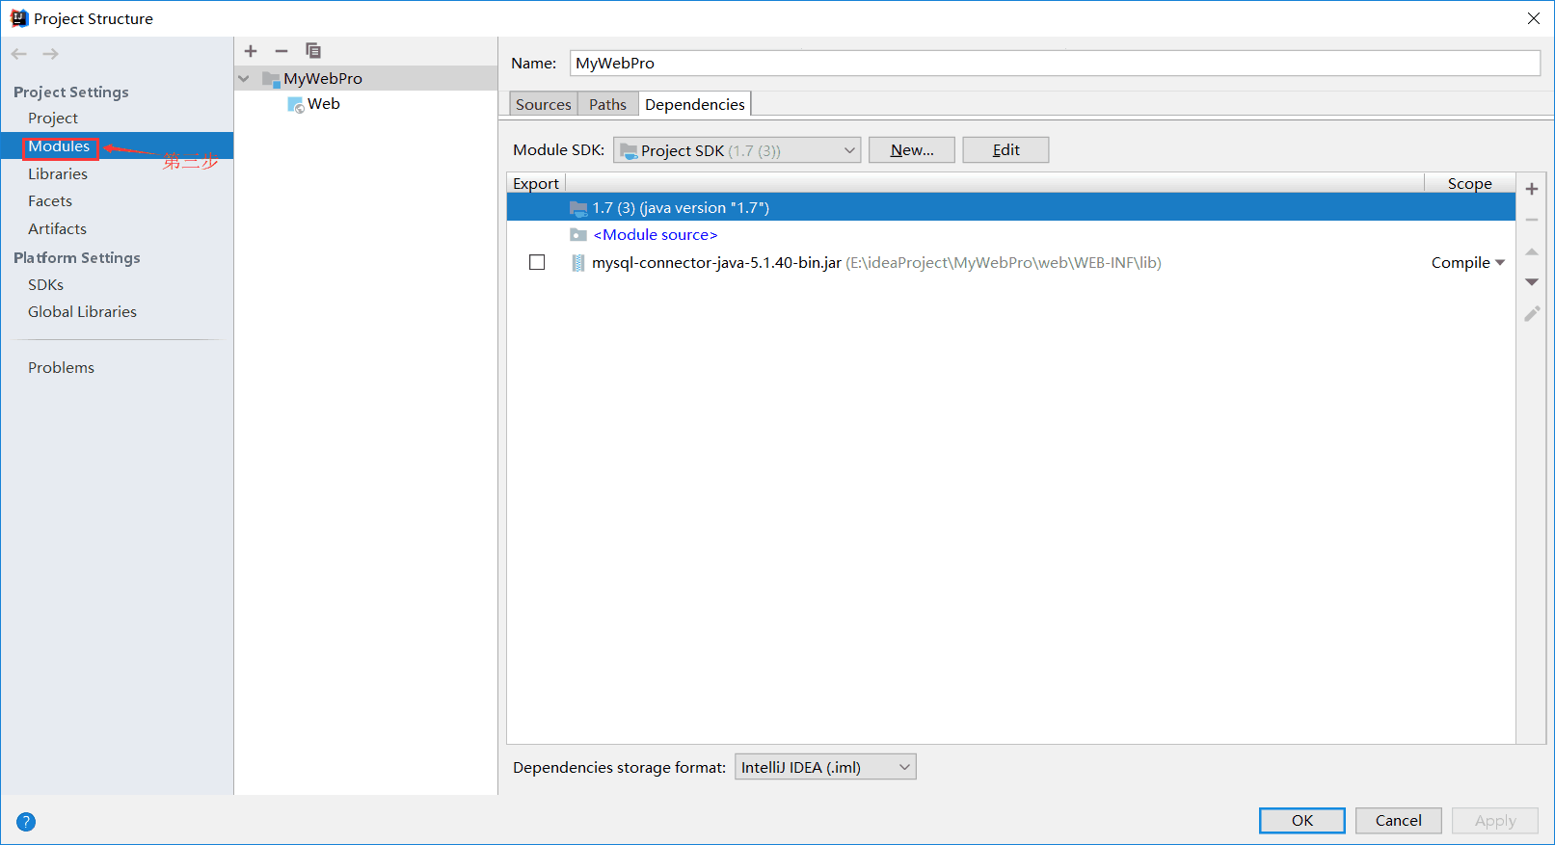Open Dependencies storage format dropdown
Screen dimensions: 1555x845
coord(825,767)
